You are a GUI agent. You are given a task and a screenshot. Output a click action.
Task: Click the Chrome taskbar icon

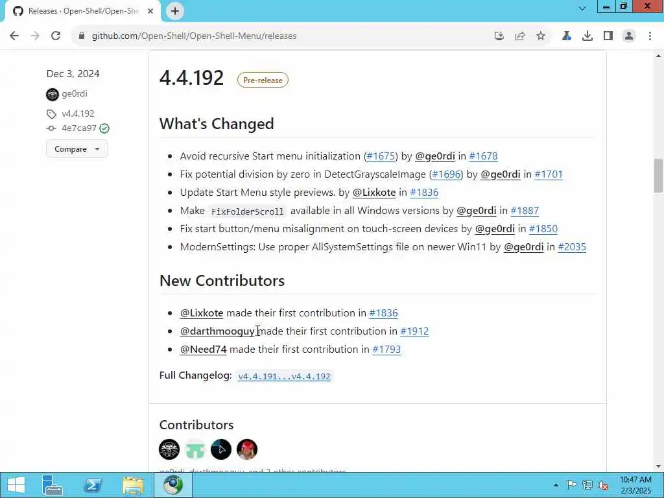[x=172, y=485]
